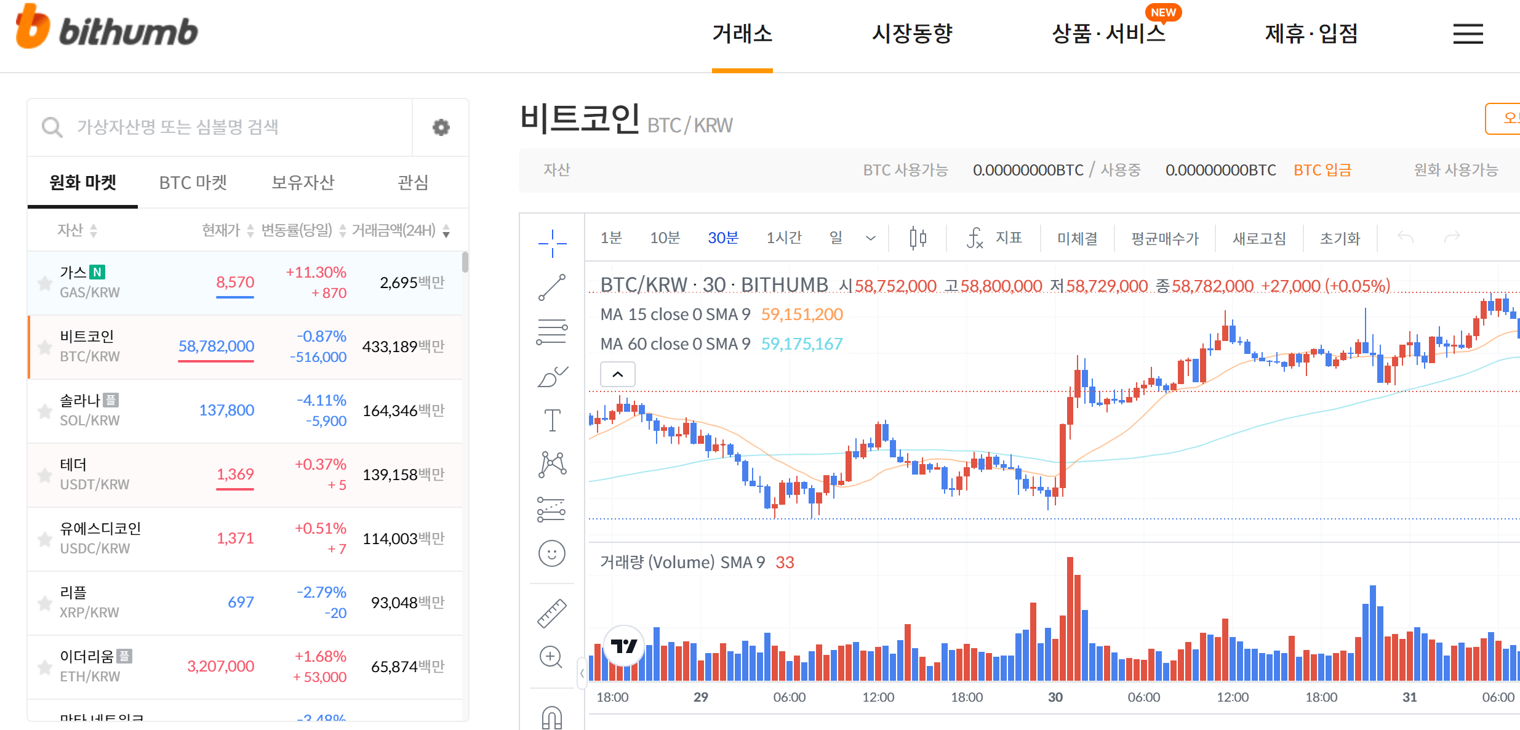The image size is (1520, 730).
Task: Sort asset list by 변동률(당일)
Action: [x=298, y=230]
